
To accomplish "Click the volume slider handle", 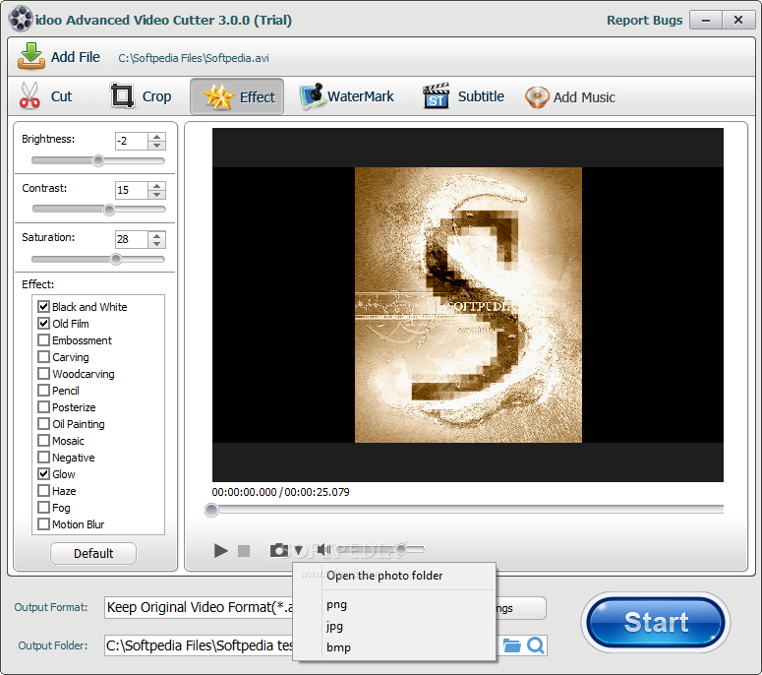I will 401,549.
